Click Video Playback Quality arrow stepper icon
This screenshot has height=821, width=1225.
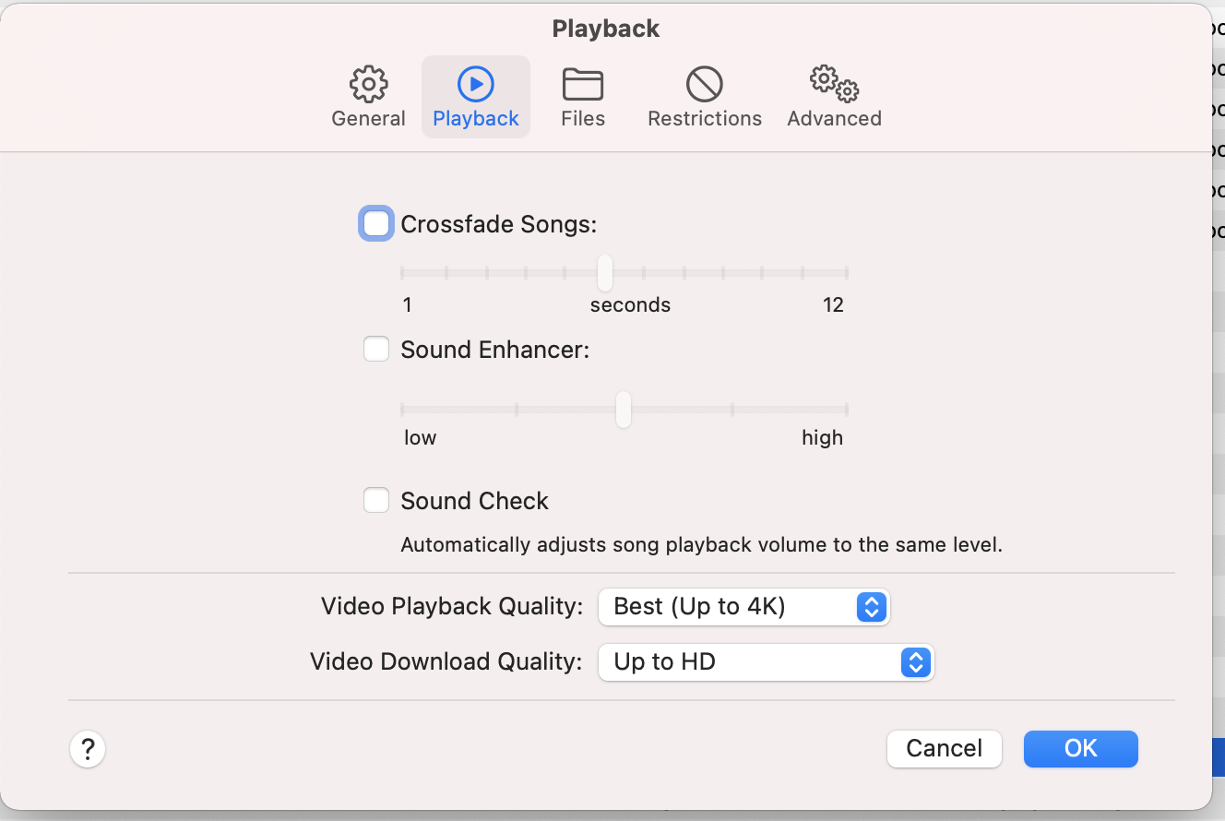(x=872, y=607)
